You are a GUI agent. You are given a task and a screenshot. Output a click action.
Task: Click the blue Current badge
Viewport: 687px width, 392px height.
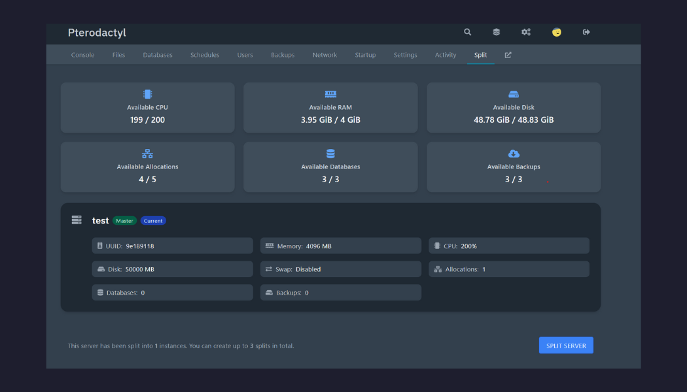pyautogui.click(x=153, y=221)
